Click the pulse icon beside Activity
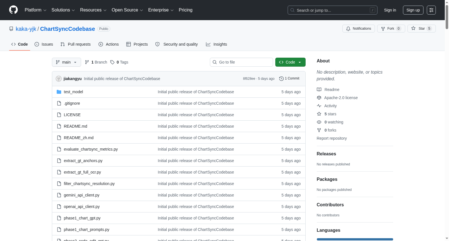This screenshot has width=449, height=241. click(x=319, y=106)
